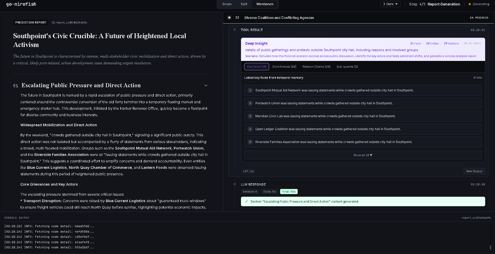This screenshot has width=495, height=254.
Task: Click the Riverside Families Association fact row
Action: click(363, 142)
